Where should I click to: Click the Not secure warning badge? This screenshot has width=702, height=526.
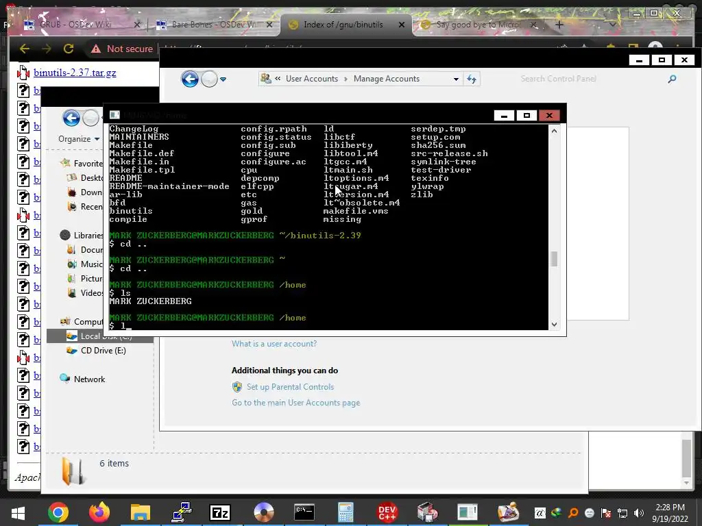(122, 49)
